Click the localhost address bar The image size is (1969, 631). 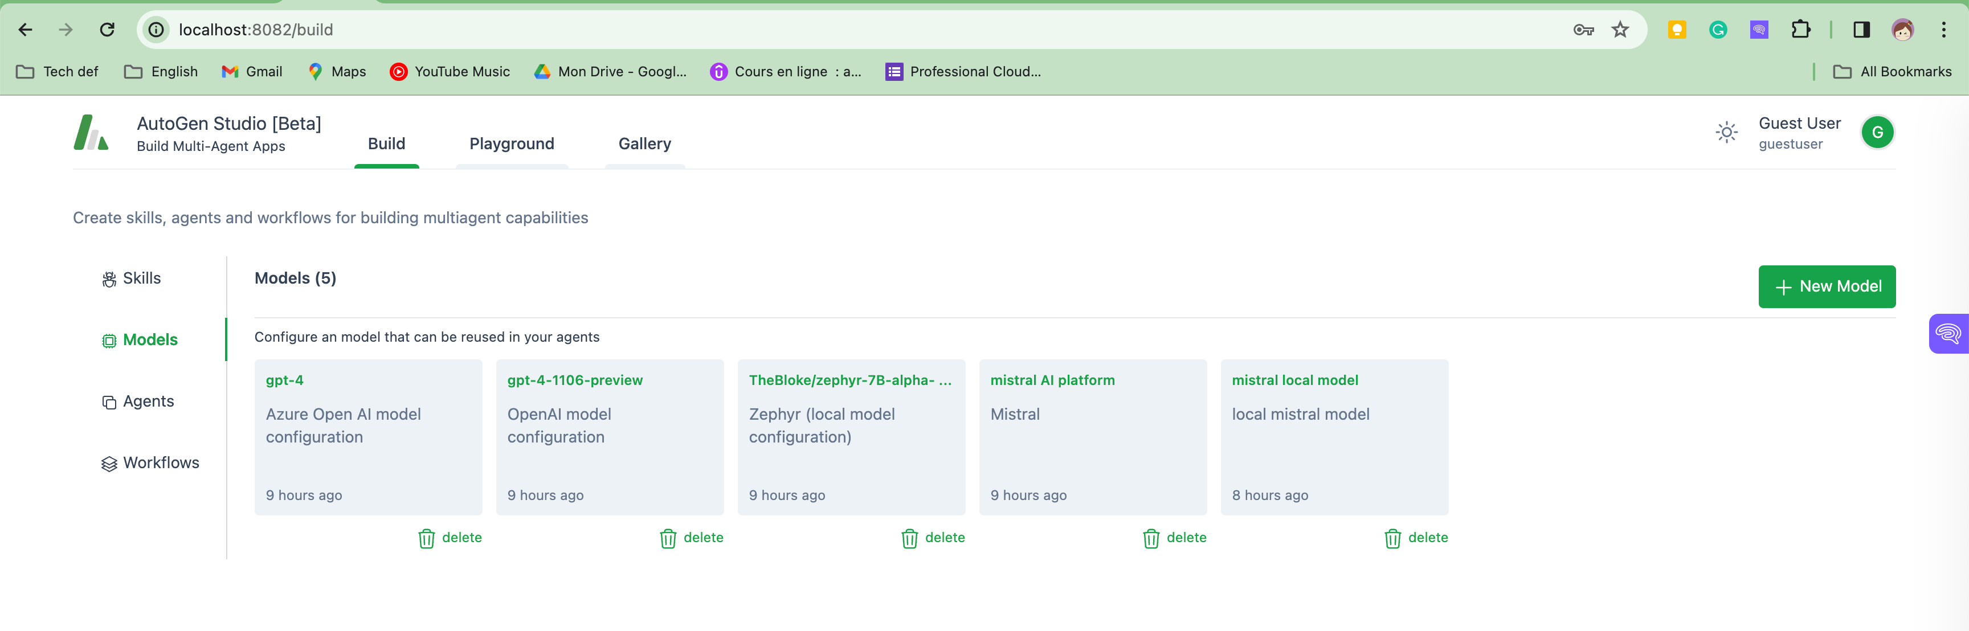click(x=841, y=30)
